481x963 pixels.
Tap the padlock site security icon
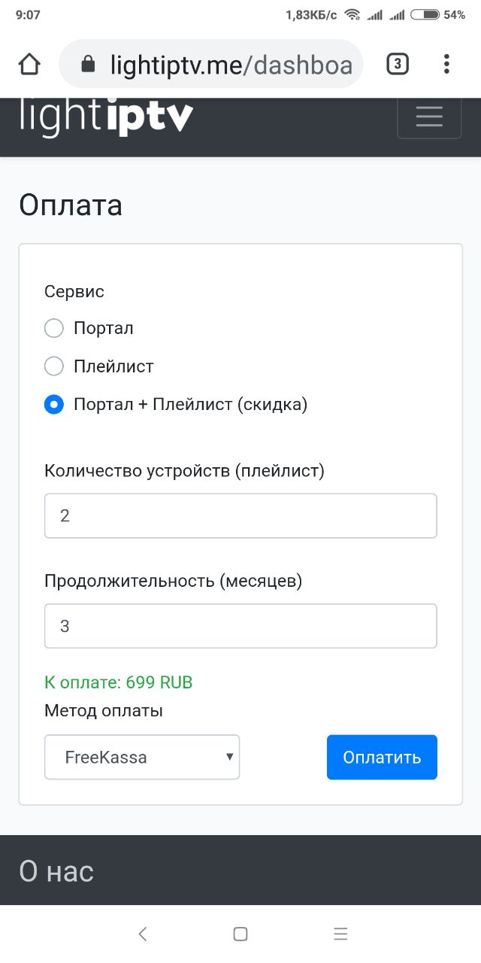coord(88,64)
